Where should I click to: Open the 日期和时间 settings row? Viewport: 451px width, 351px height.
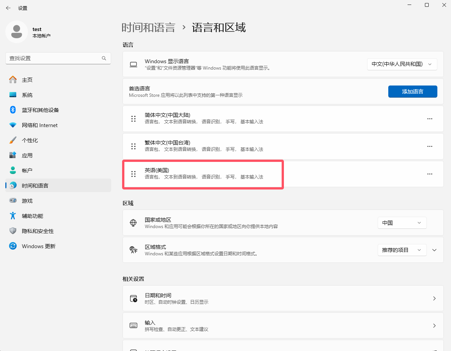click(x=283, y=298)
